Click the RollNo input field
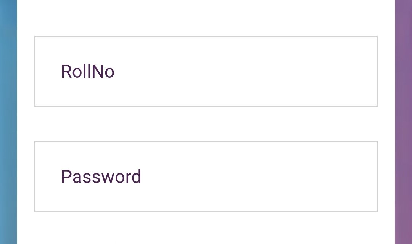The image size is (412, 244). 206,71
